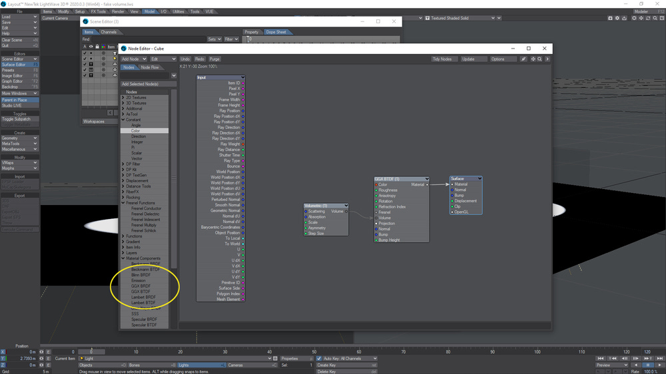666x374 pixels.
Task: Click the node list vertical scrollbar
Action: (x=174, y=179)
